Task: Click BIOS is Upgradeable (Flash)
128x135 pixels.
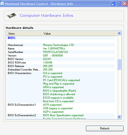Action: pyautogui.click(x=59, y=91)
